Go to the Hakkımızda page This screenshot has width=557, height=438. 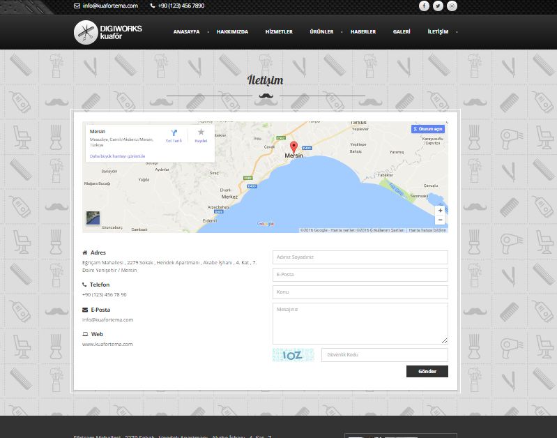232,31
